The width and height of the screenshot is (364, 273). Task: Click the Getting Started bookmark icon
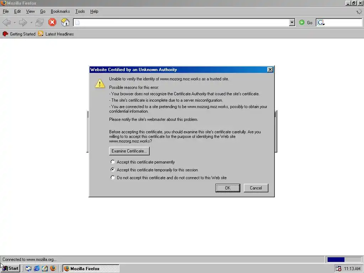(x=5, y=34)
